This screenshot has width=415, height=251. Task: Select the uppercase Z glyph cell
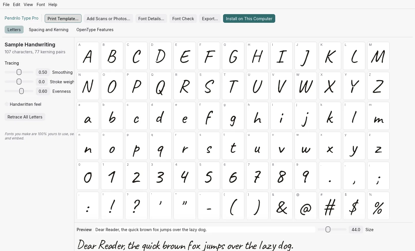point(378,86)
